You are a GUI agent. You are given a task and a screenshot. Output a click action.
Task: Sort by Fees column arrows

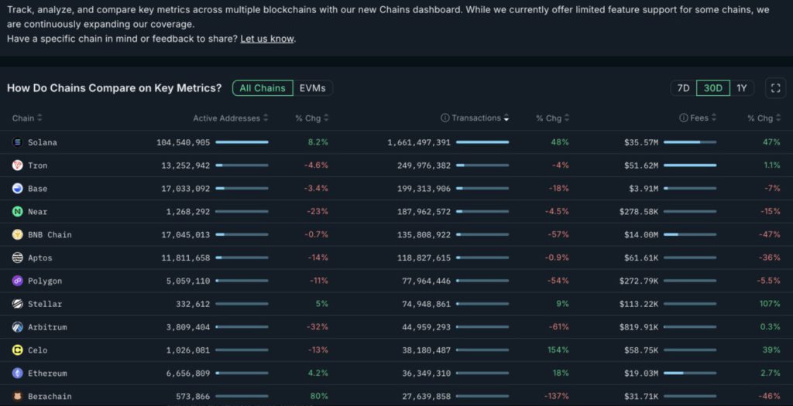coord(713,118)
